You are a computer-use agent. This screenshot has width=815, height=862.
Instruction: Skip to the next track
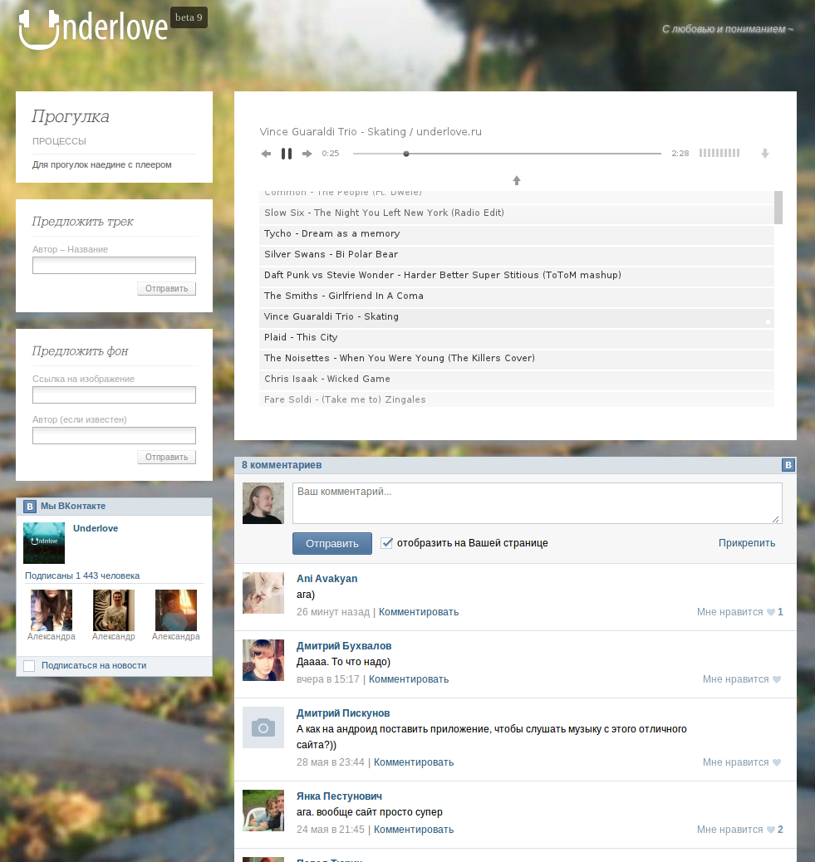point(307,154)
